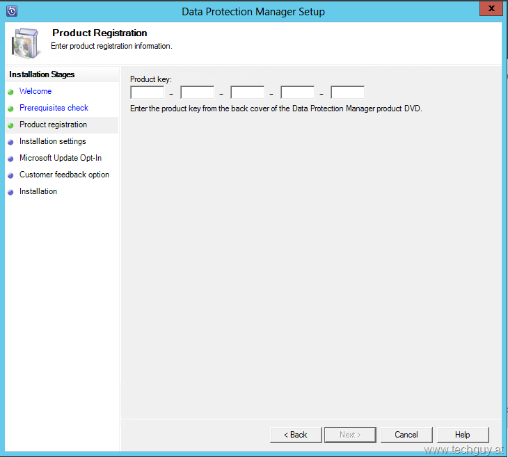Click green bullet beside Welcome stage

pyautogui.click(x=11, y=92)
